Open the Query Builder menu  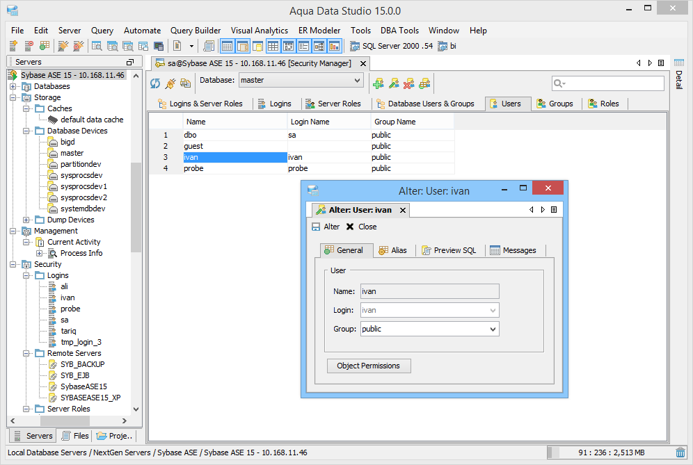coord(196,31)
